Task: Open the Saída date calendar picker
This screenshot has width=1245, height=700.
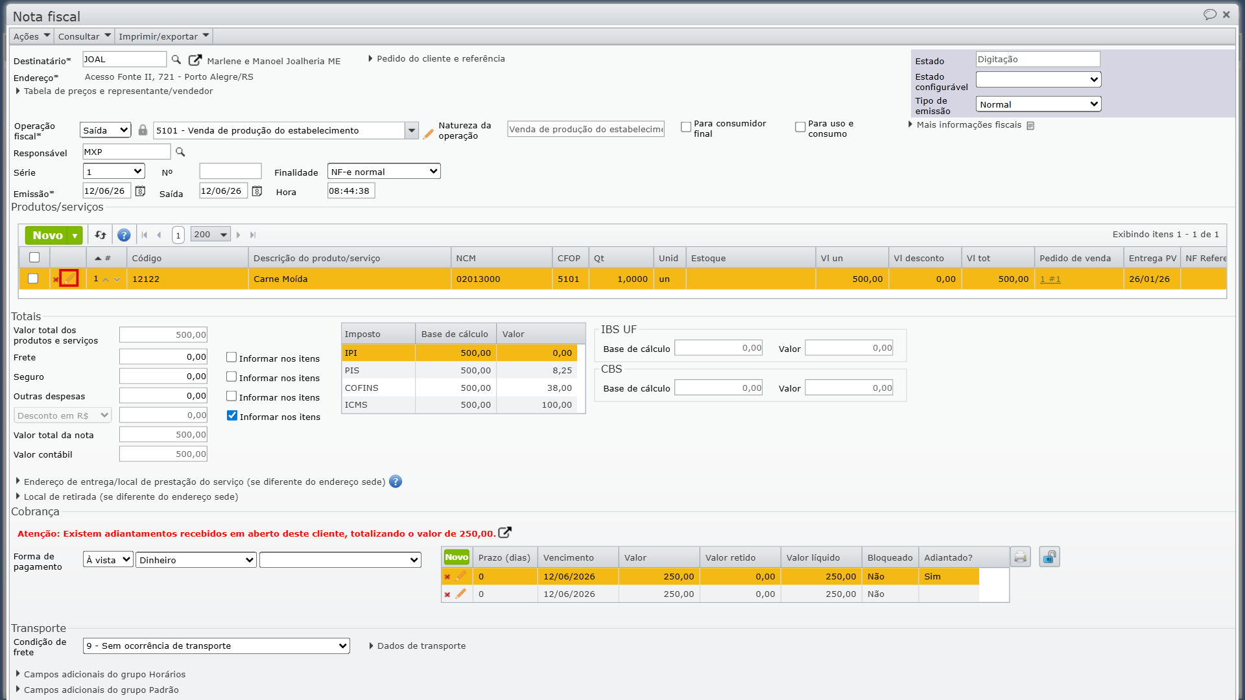Action: (257, 191)
